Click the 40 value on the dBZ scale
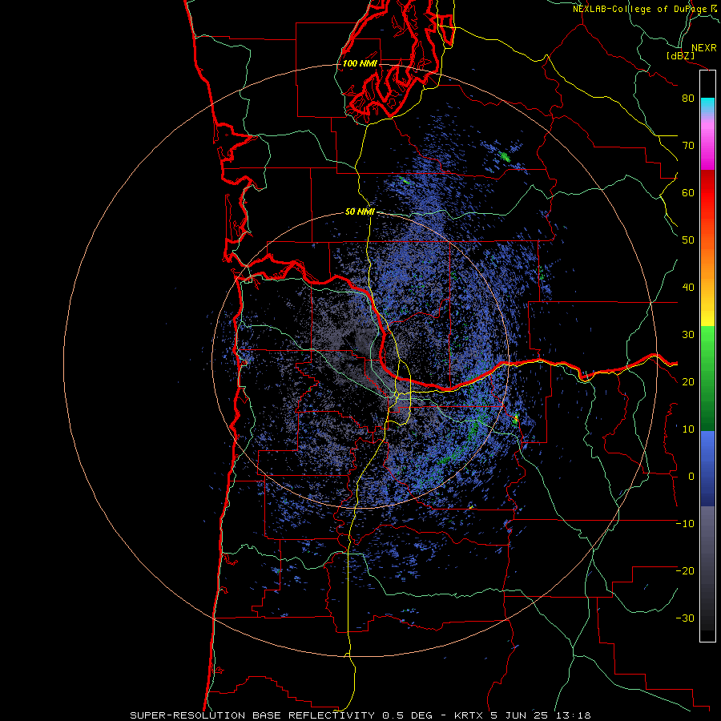Image resolution: width=721 pixels, height=721 pixels. click(688, 288)
